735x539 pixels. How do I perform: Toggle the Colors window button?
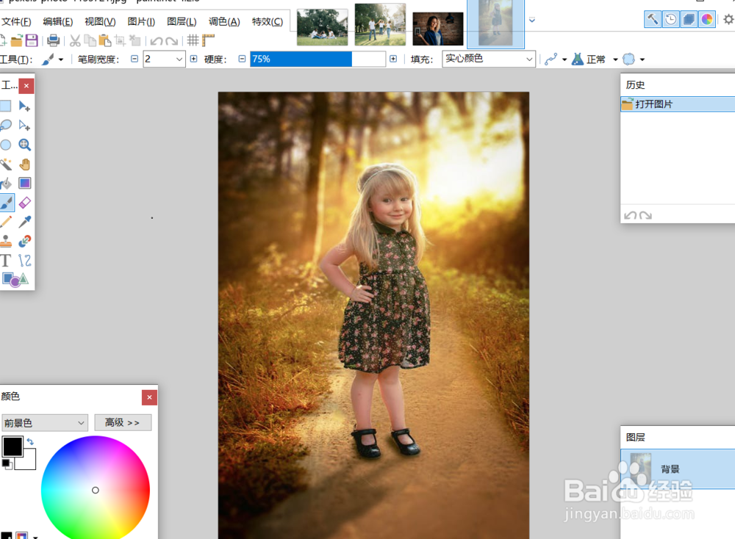707,19
